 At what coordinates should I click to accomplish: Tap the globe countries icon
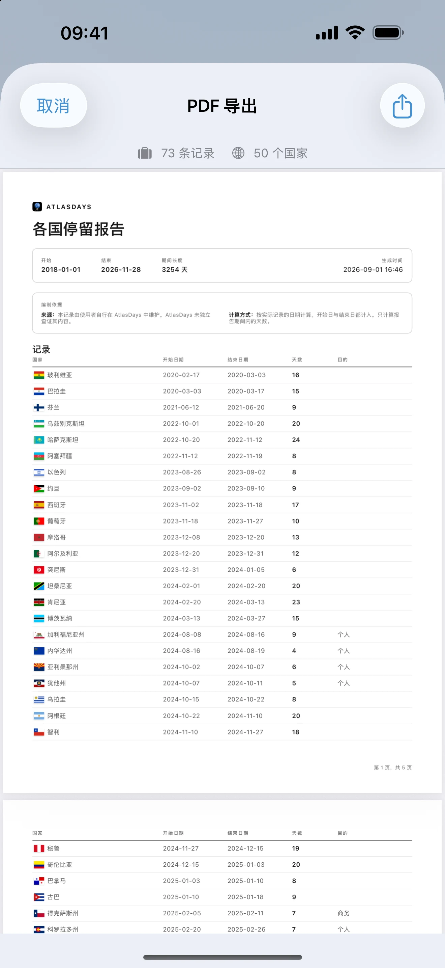coord(238,153)
